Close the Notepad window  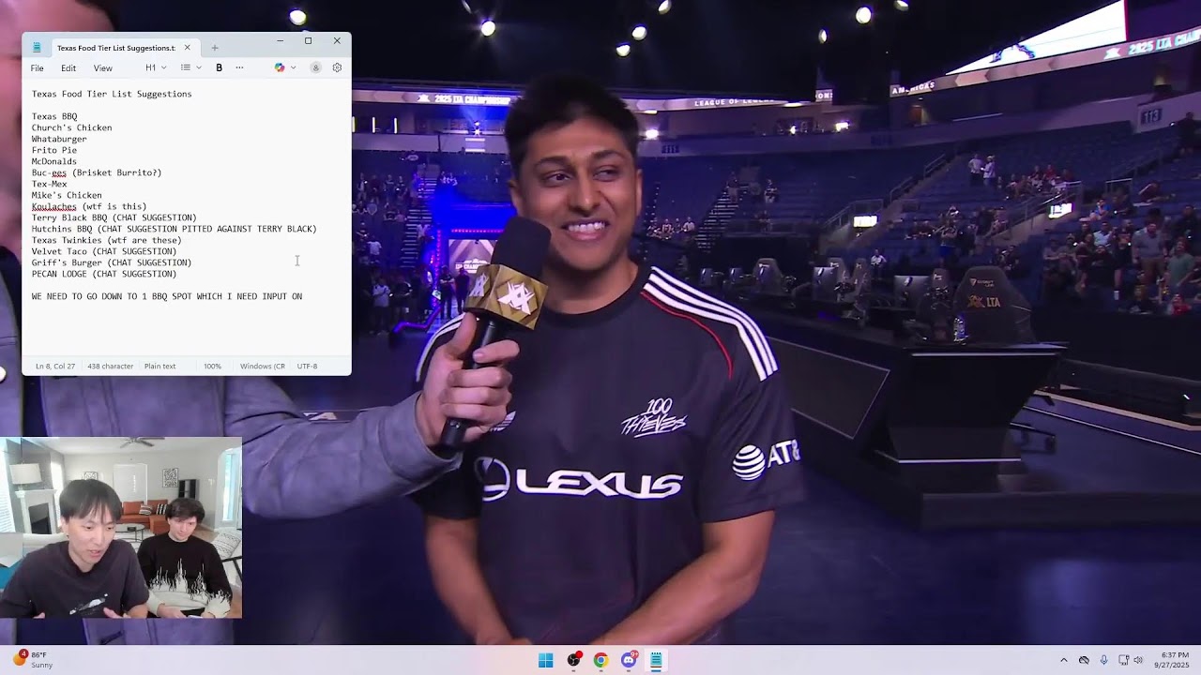click(x=337, y=41)
